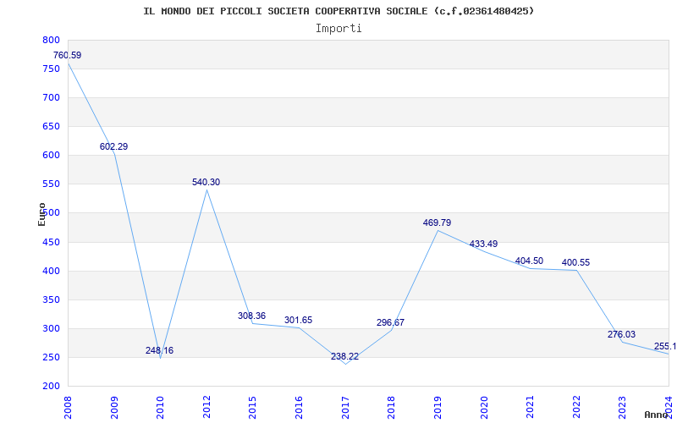The height and width of the screenshot is (423, 677).
Task: Select the 2016 x-axis year label
Action: point(299,407)
